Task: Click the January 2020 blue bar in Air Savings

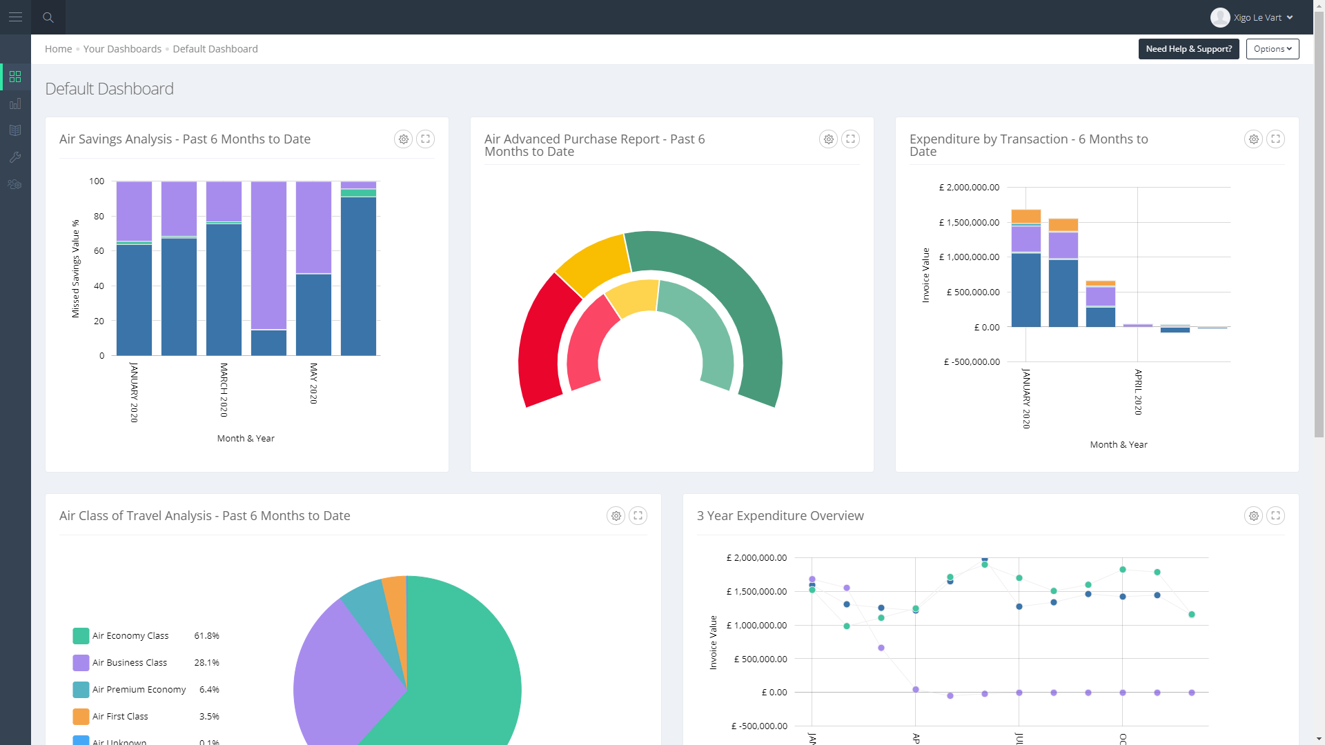Action: 134,300
